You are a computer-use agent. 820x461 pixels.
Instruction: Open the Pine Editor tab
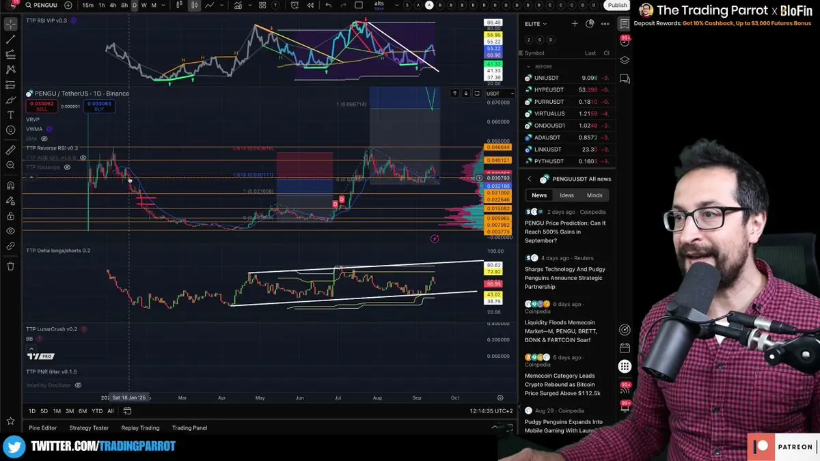(x=43, y=428)
